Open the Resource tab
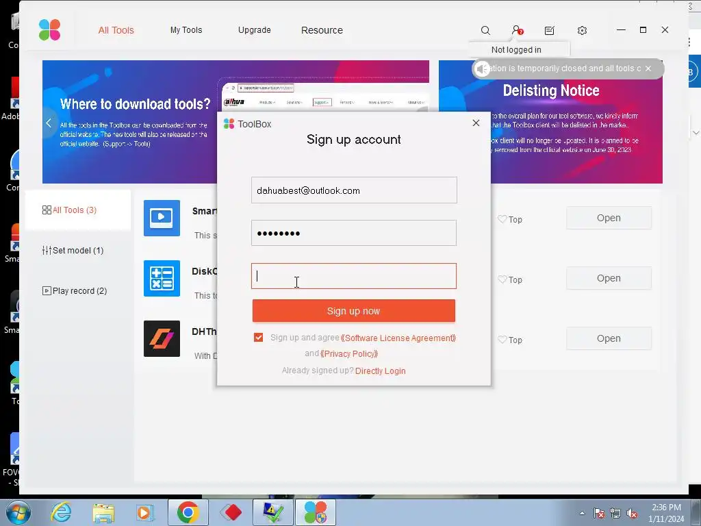The width and height of the screenshot is (701, 526). point(322,30)
